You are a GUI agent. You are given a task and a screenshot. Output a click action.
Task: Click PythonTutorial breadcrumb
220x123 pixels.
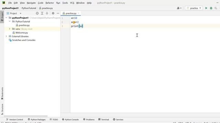pyautogui.click(x=29, y=8)
